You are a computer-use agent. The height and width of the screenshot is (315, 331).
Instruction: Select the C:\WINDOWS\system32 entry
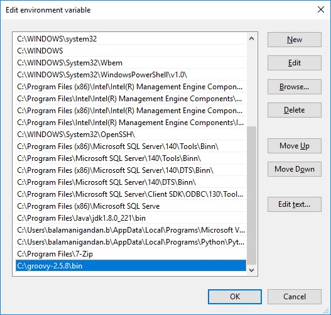click(x=131, y=39)
